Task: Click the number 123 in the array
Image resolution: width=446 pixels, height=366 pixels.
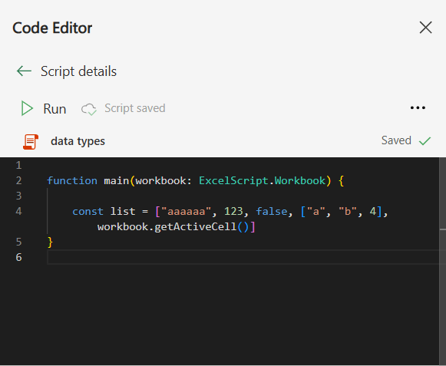Action: coord(233,212)
